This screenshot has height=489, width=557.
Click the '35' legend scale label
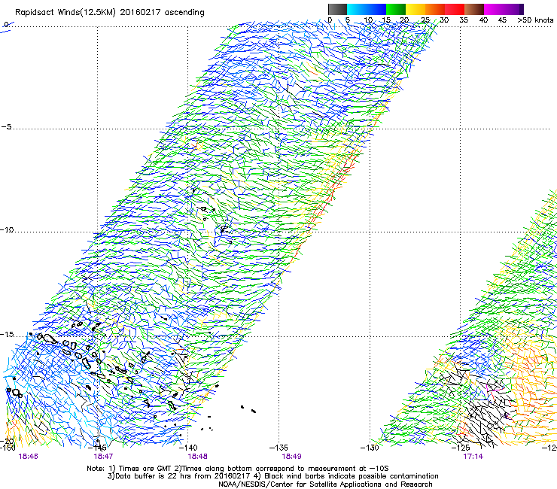coord(464,20)
